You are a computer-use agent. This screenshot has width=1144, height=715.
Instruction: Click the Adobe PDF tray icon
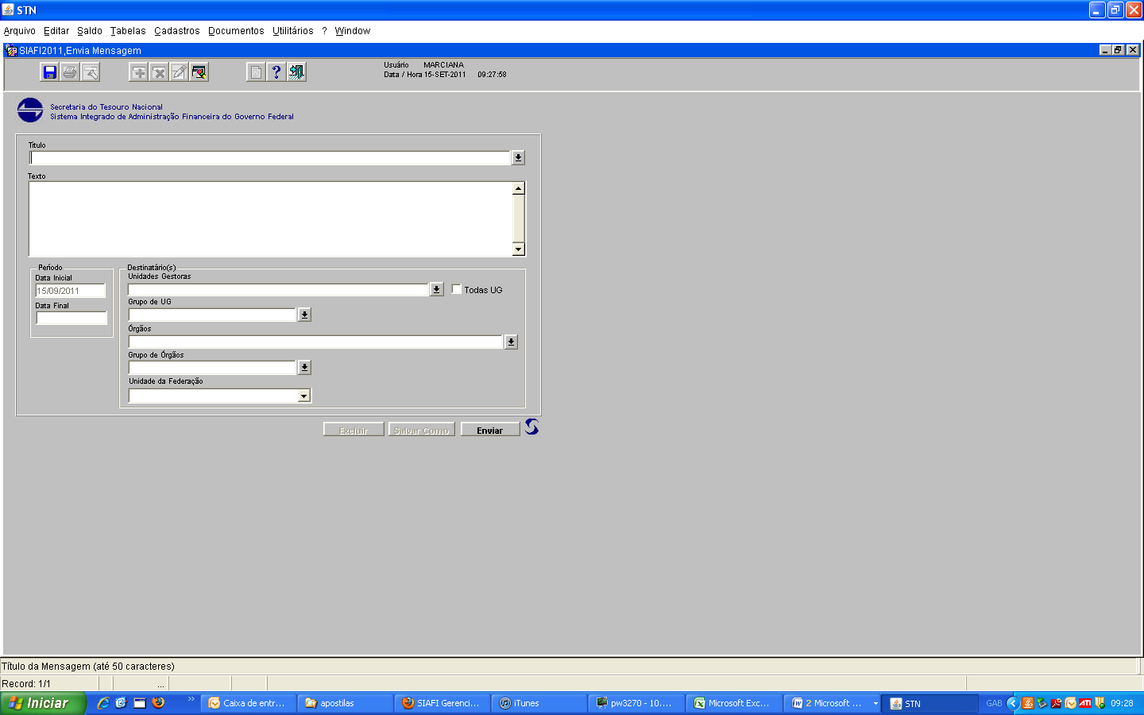coord(1057,703)
